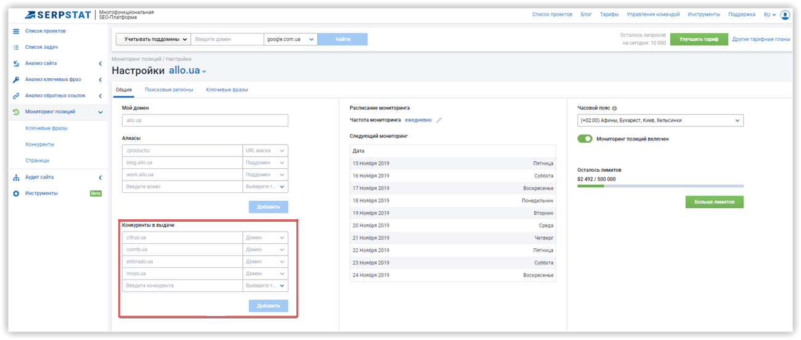Viewport: 801px width, 340px height.
Task: Expand the Анализ ключевых фраз chevron
Action: tap(100, 79)
